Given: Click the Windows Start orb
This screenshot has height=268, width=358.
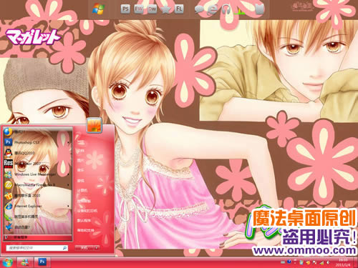Looking at the screenshot, I should (7, 262).
